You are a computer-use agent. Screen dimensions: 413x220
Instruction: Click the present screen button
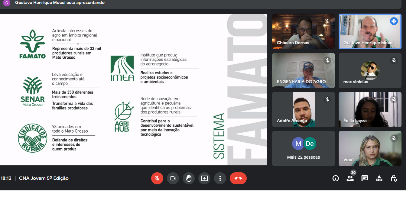click(x=204, y=178)
